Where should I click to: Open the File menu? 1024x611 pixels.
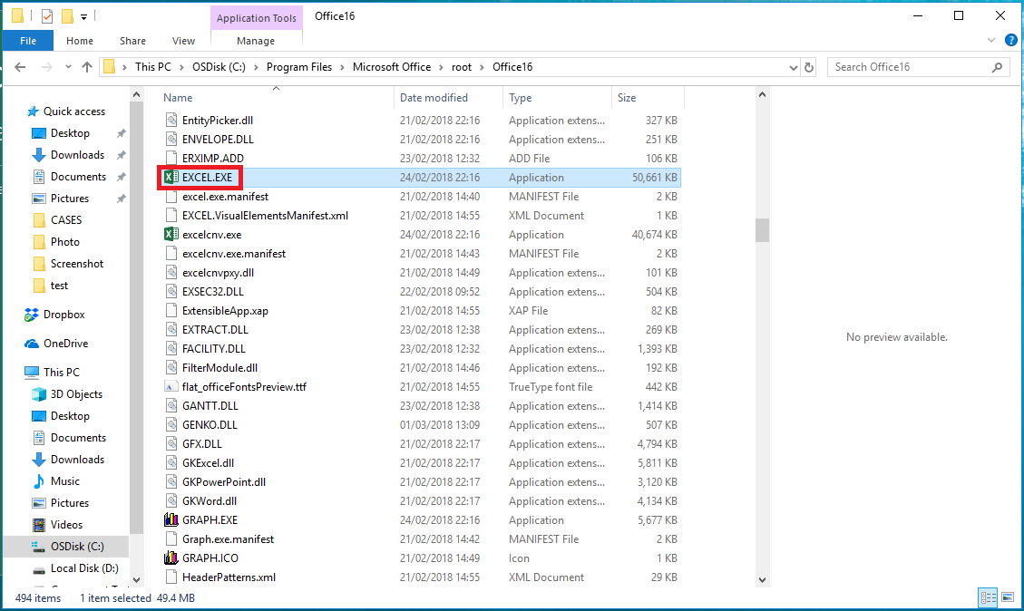click(28, 41)
